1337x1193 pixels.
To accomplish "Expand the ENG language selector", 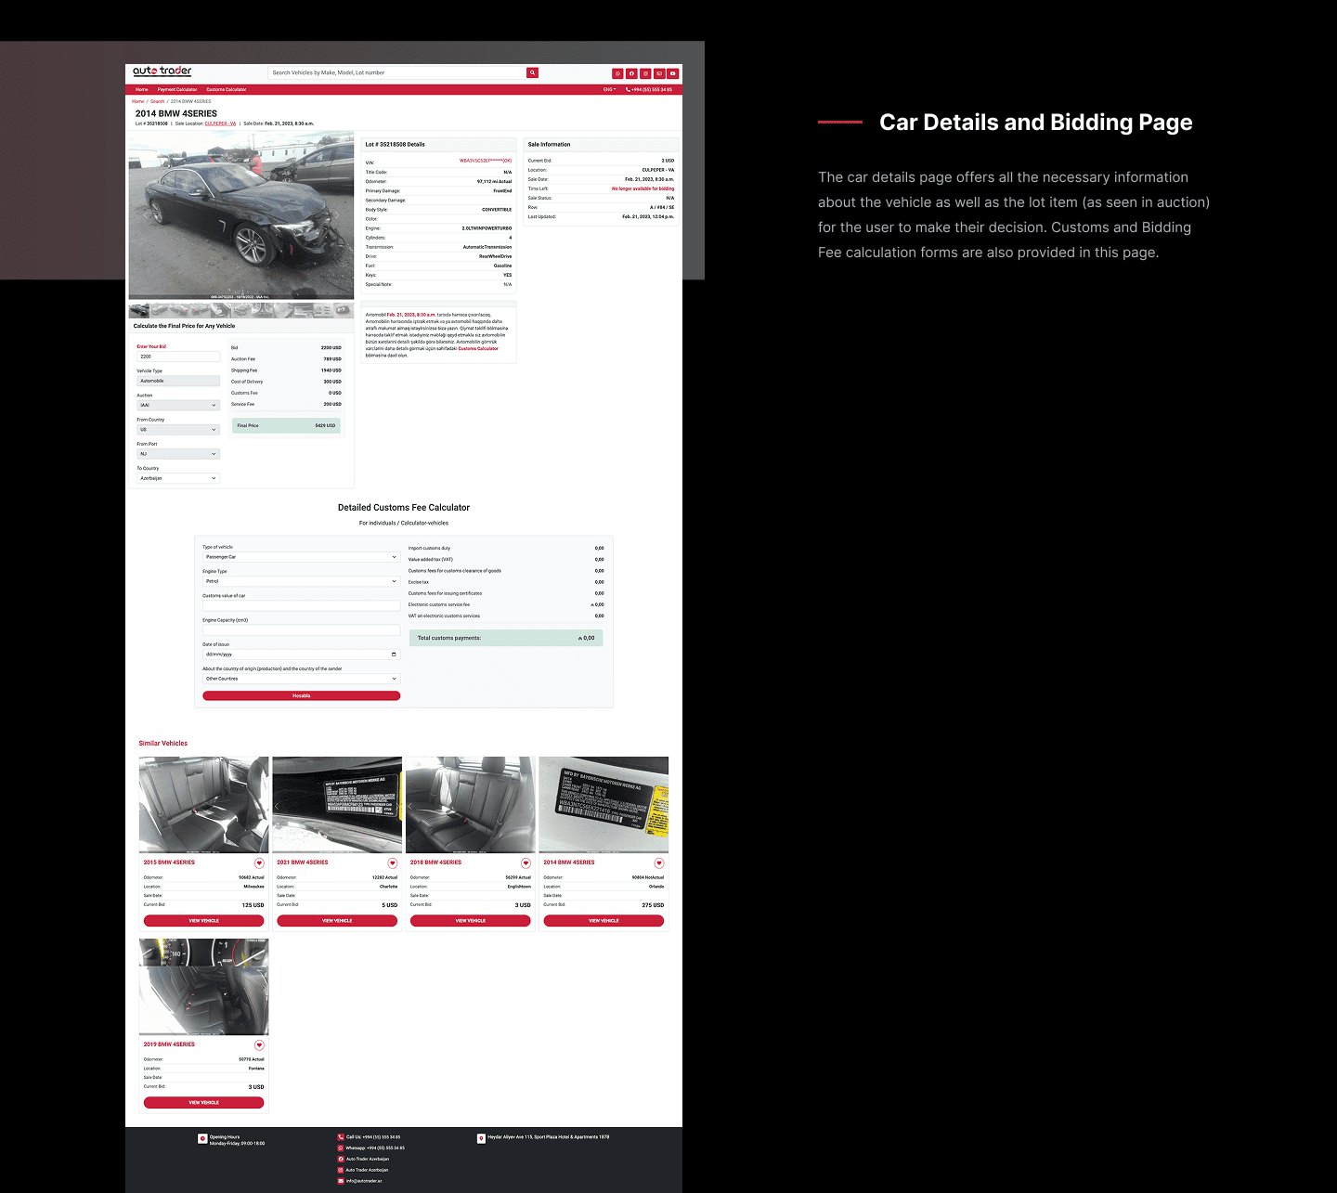I will pyautogui.click(x=609, y=90).
